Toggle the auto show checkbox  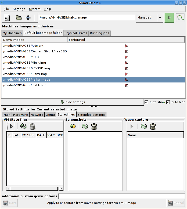146,102
